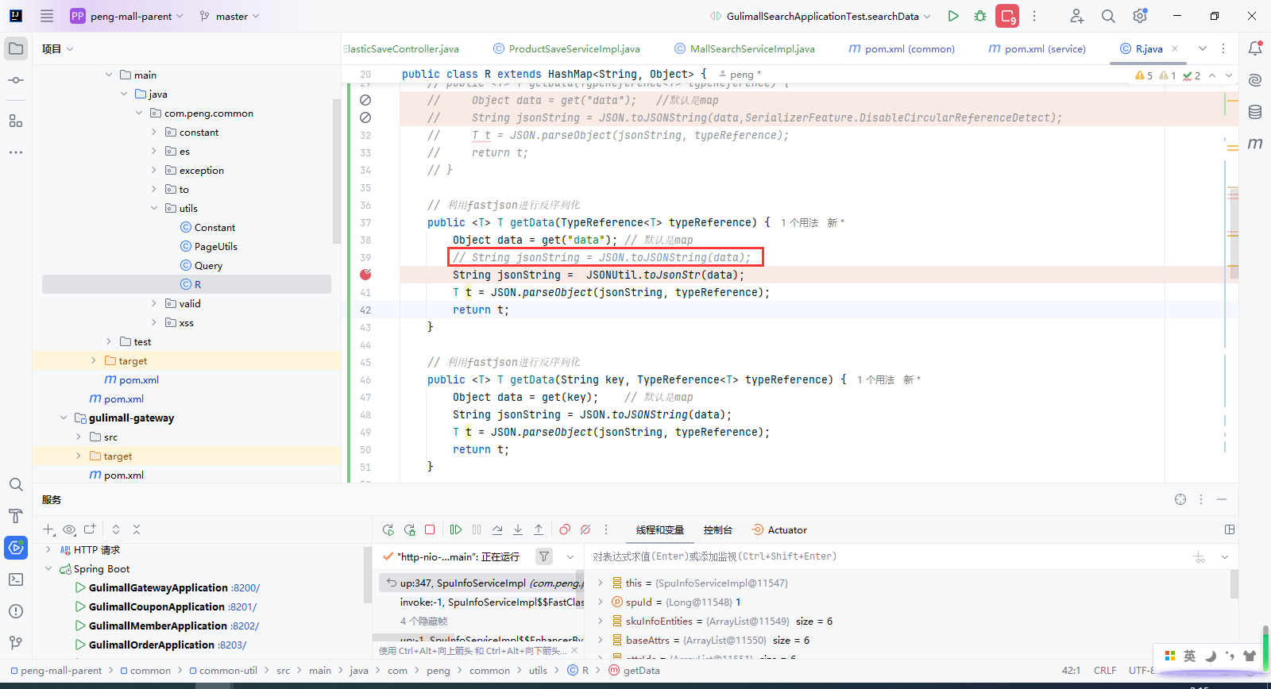
Task: Toggle the frames filter funnel button
Action: (x=544, y=556)
